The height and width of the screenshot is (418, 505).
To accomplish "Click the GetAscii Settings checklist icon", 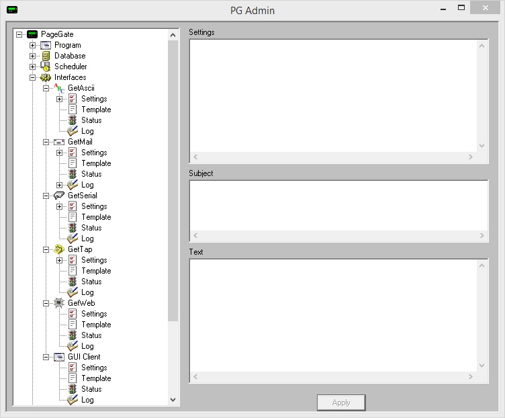I will pyautogui.click(x=73, y=99).
